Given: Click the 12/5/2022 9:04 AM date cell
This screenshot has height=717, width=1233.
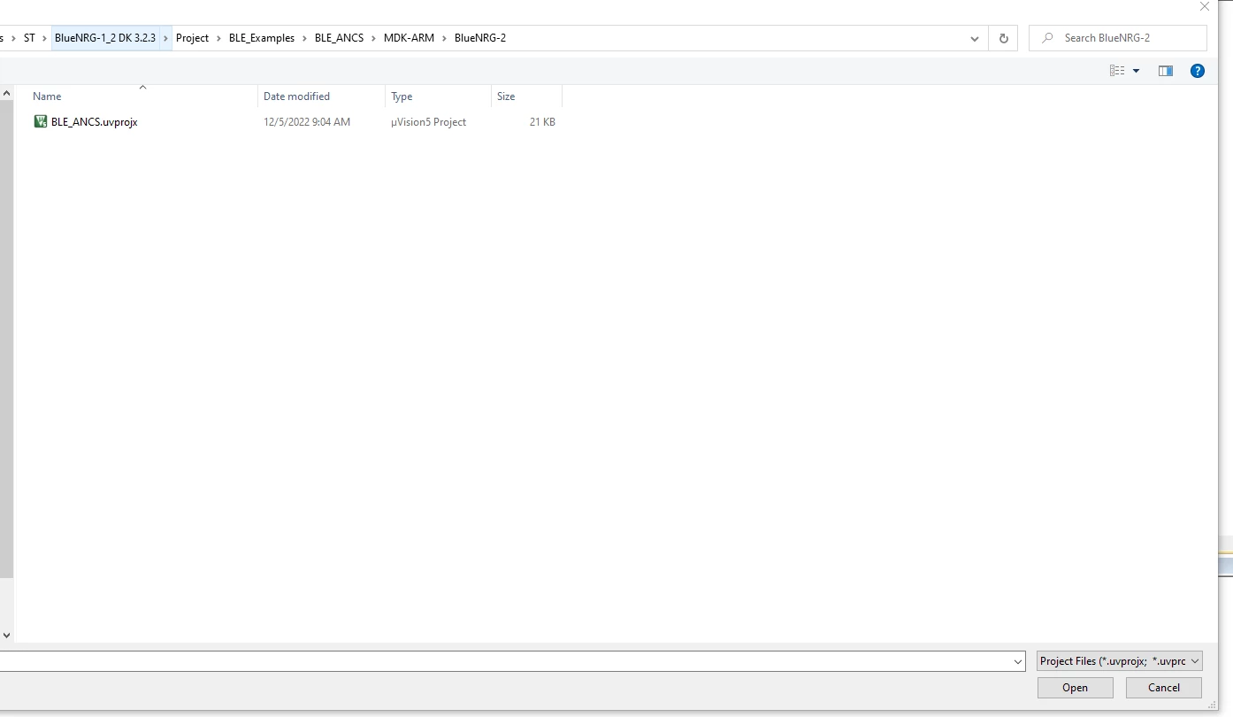Looking at the screenshot, I should [x=307, y=122].
